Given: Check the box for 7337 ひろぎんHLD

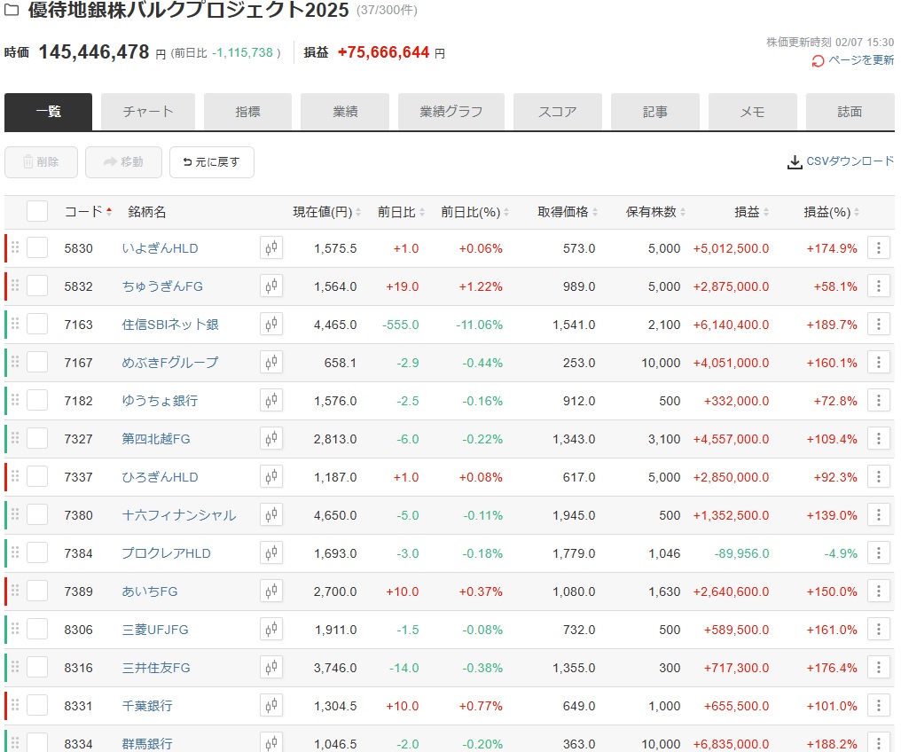Looking at the screenshot, I should click(37, 477).
